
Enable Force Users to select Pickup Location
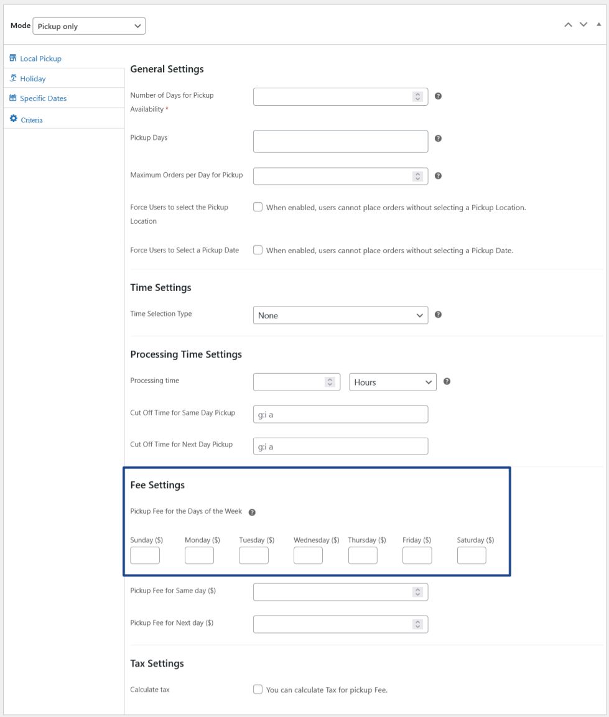click(x=258, y=208)
